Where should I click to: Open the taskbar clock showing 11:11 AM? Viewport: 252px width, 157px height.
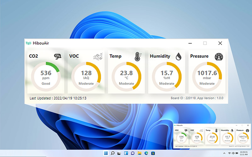[243, 153]
